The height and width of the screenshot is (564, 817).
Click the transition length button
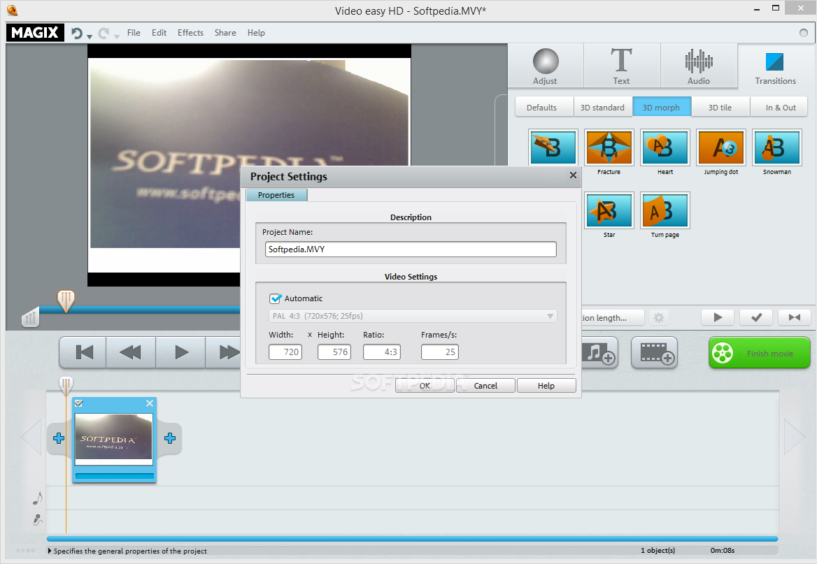click(613, 318)
